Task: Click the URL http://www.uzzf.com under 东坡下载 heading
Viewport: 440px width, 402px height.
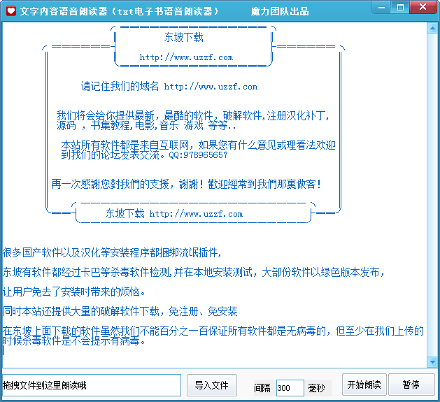Action: [x=186, y=57]
